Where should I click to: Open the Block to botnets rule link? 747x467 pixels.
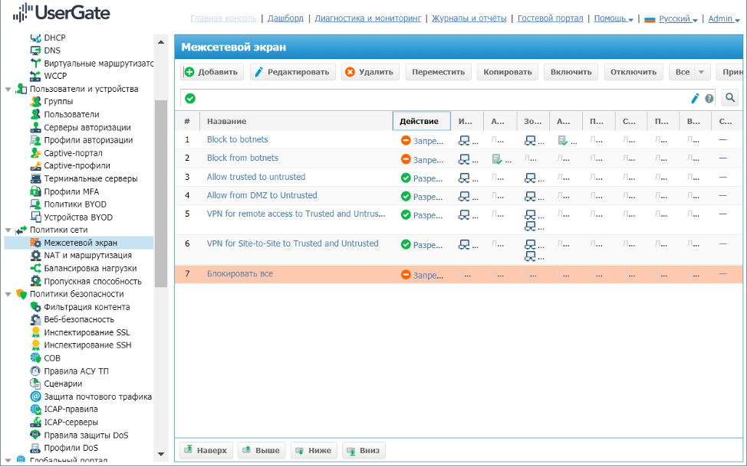tap(237, 139)
